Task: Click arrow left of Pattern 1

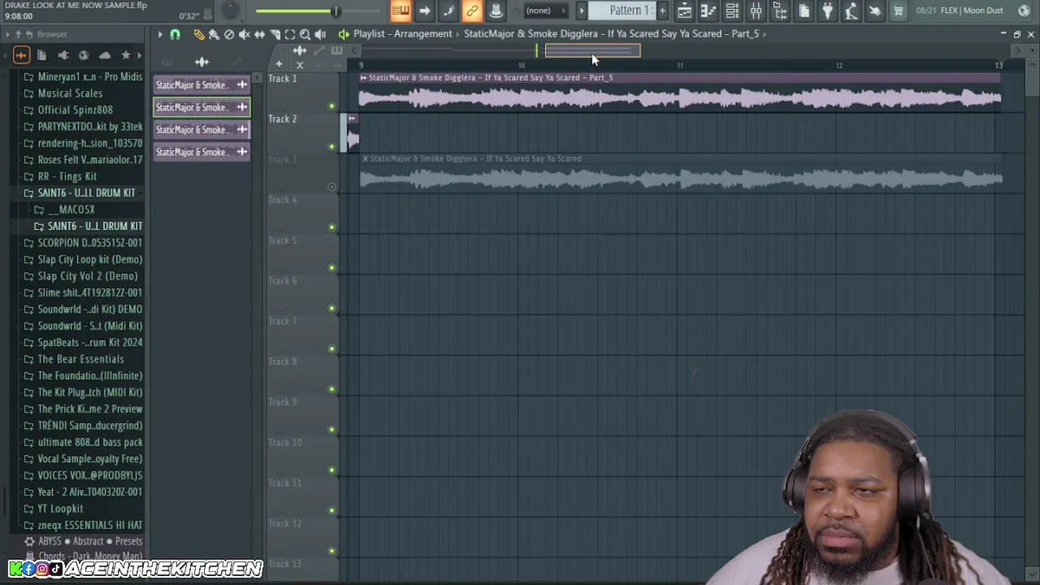Action: point(581,11)
